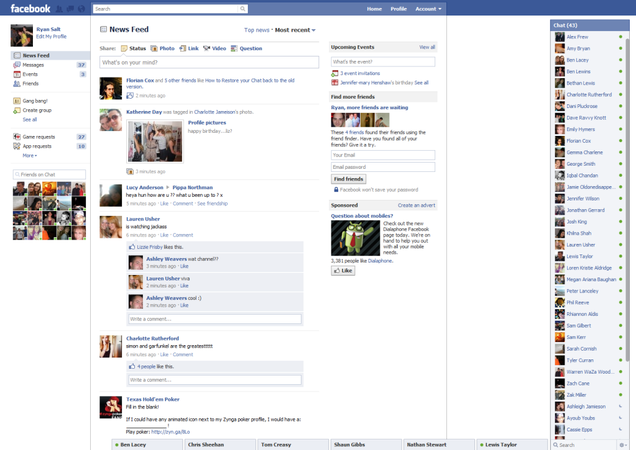Select the Photo share icon
The image size is (636, 450).
(x=155, y=48)
